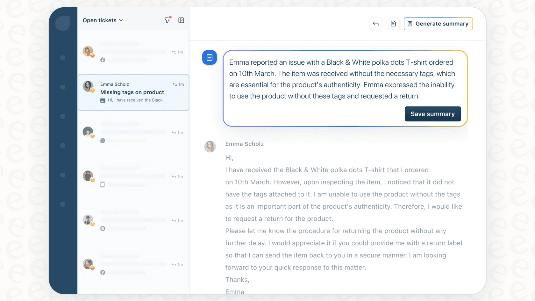The height and width of the screenshot is (301, 535).
Task: Click the email channel icon on Emma's ticket
Action: (x=103, y=100)
